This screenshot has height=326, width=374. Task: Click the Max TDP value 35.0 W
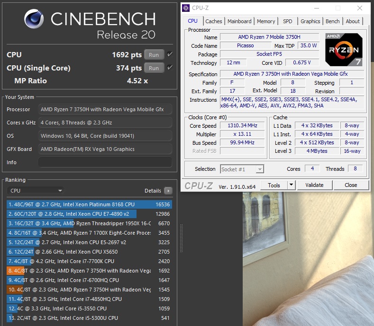coord(308,45)
